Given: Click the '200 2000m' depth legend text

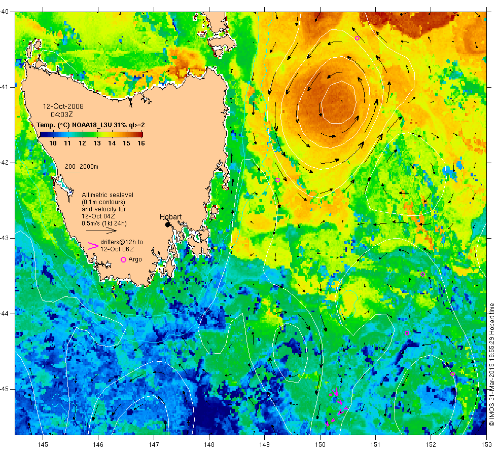Looking at the screenshot, I should point(82,167).
